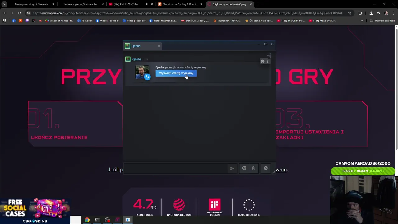View site information icon in address bar
The image size is (398, 224).
click(x=28, y=13)
